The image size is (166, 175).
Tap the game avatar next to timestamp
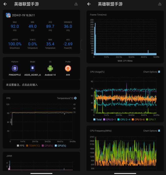coord(8,15)
